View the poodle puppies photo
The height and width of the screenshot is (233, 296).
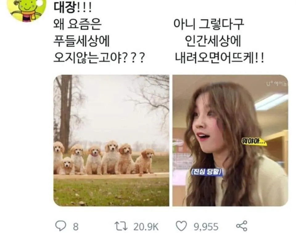pos(111,140)
